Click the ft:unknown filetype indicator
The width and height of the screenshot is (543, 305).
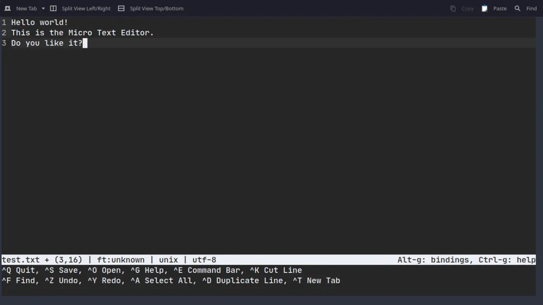click(121, 260)
